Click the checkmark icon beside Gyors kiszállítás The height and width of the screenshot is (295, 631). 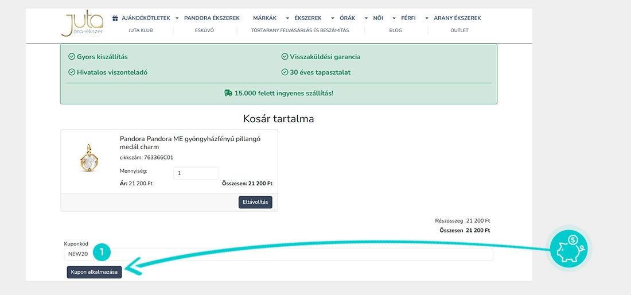coord(72,57)
